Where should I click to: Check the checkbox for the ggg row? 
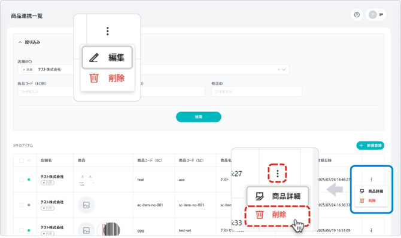22,230
